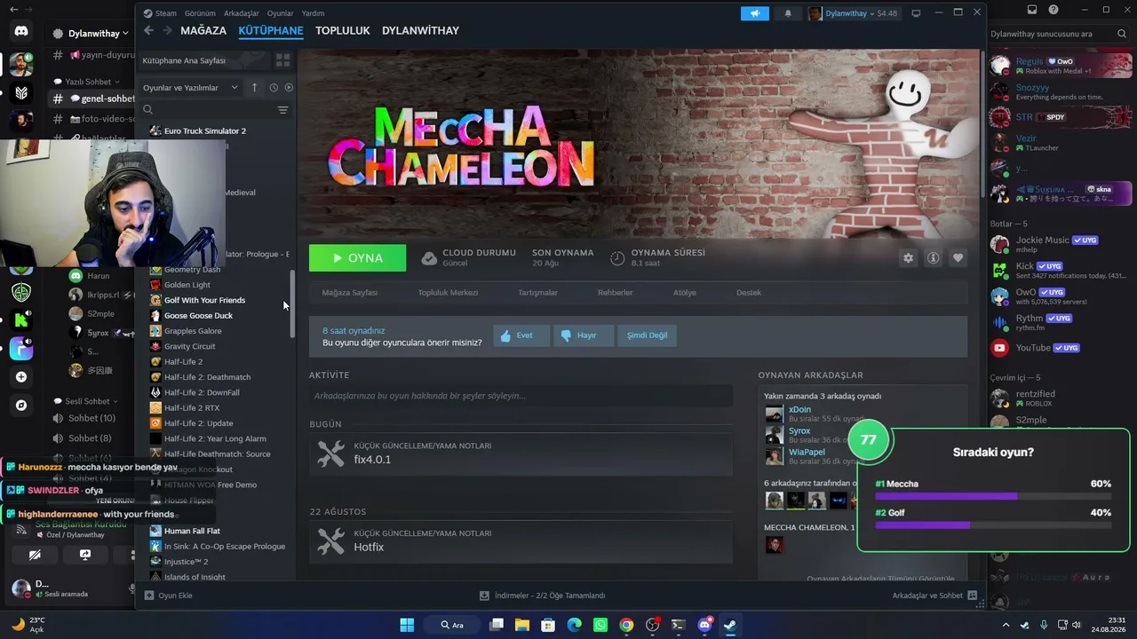Open WhatsApp from the taskbar
The height and width of the screenshot is (639, 1137).
click(600, 625)
